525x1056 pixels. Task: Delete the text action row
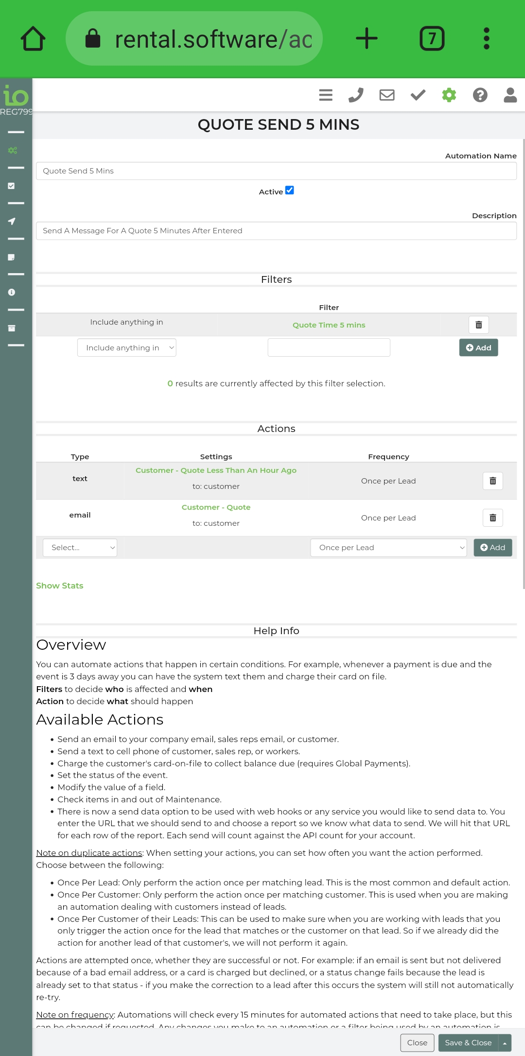coord(492,481)
